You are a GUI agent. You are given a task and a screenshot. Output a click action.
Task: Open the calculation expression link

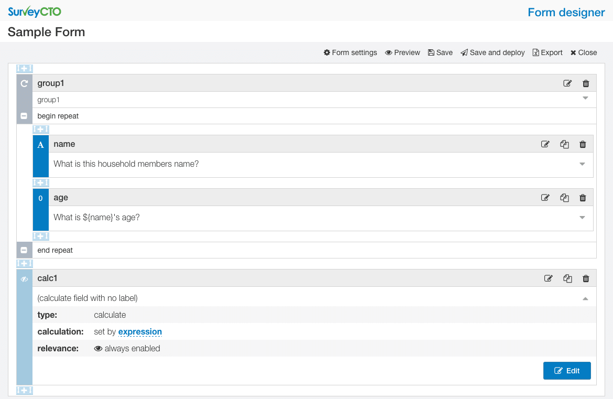140,332
